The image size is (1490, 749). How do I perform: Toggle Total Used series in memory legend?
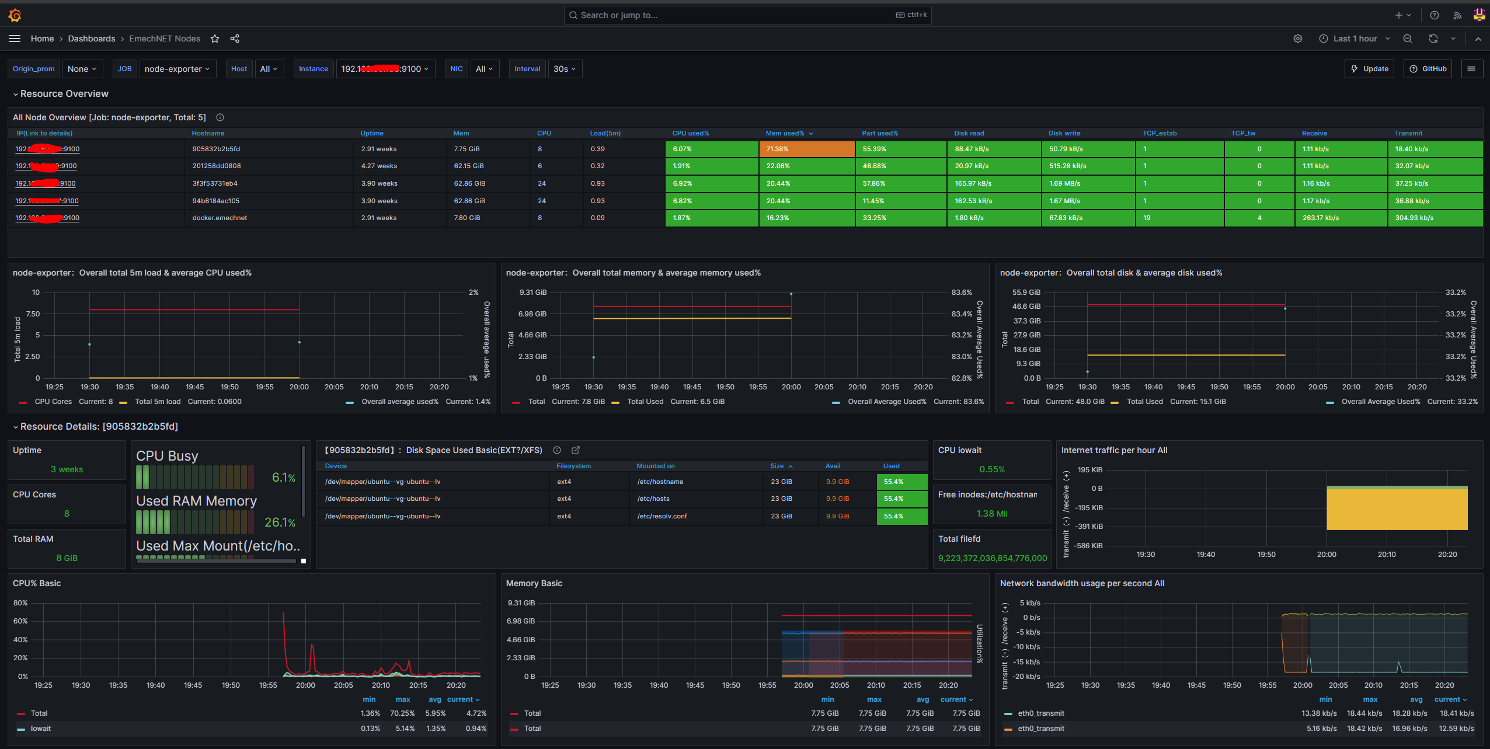(645, 402)
